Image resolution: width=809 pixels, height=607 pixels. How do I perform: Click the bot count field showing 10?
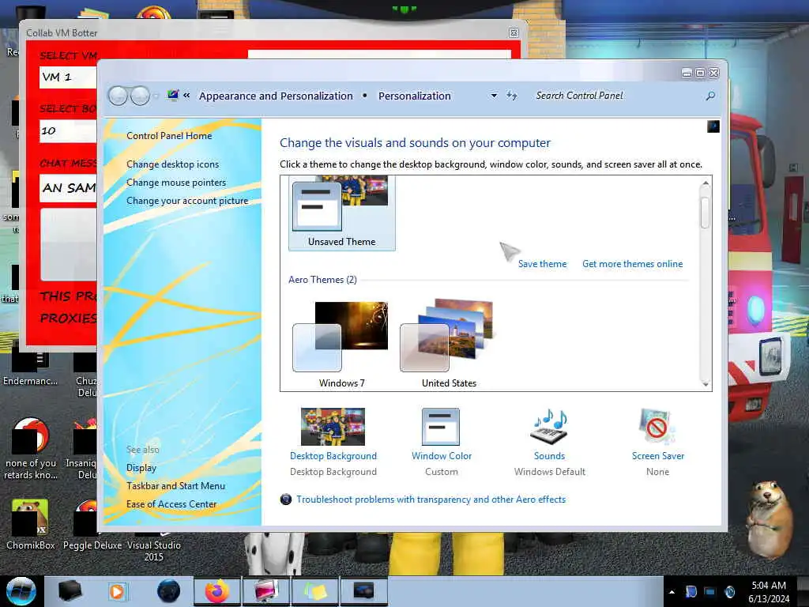point(68,131)
